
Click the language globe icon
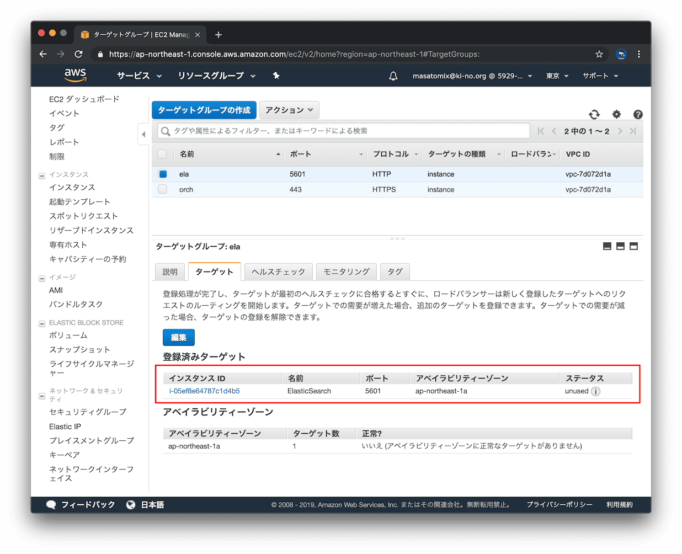coord(131,504)
